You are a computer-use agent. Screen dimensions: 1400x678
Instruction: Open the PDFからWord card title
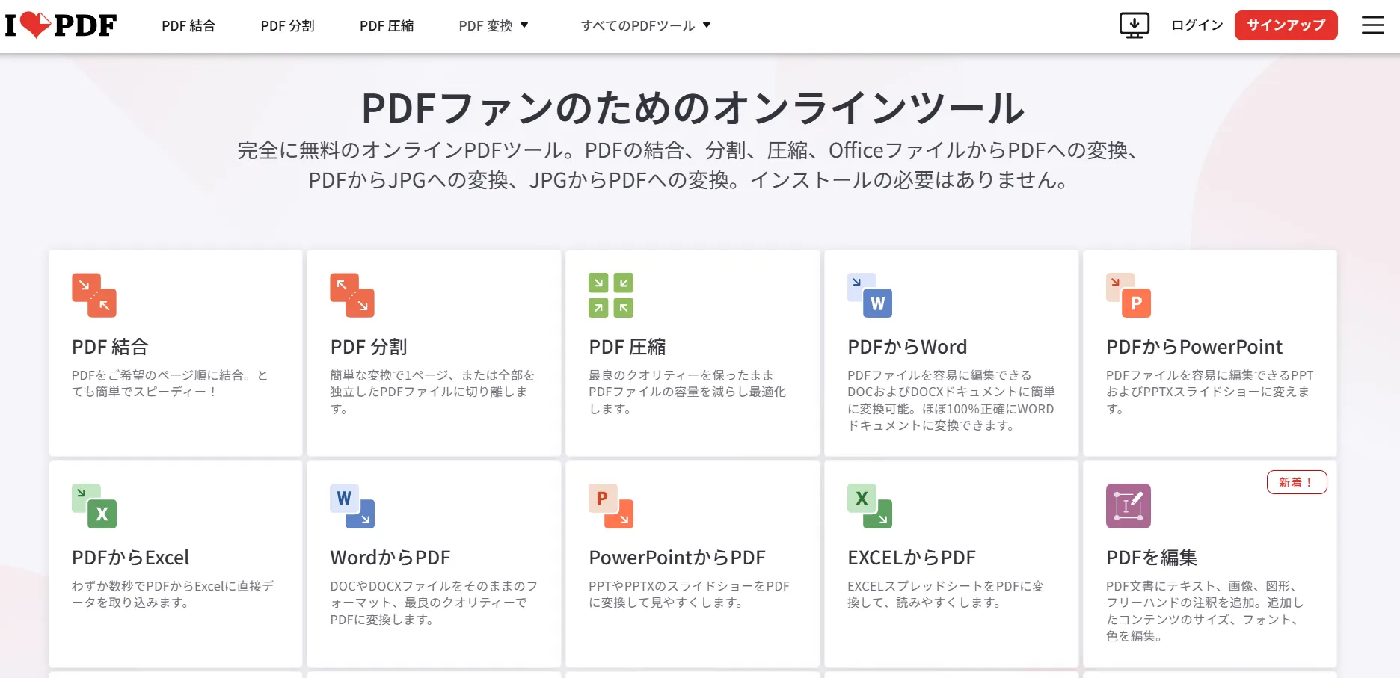point(907,347)
